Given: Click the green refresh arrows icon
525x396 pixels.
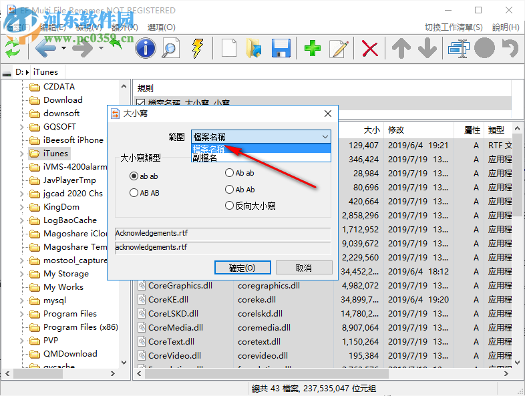Looking at the screenshot, I should click(13, 48).
